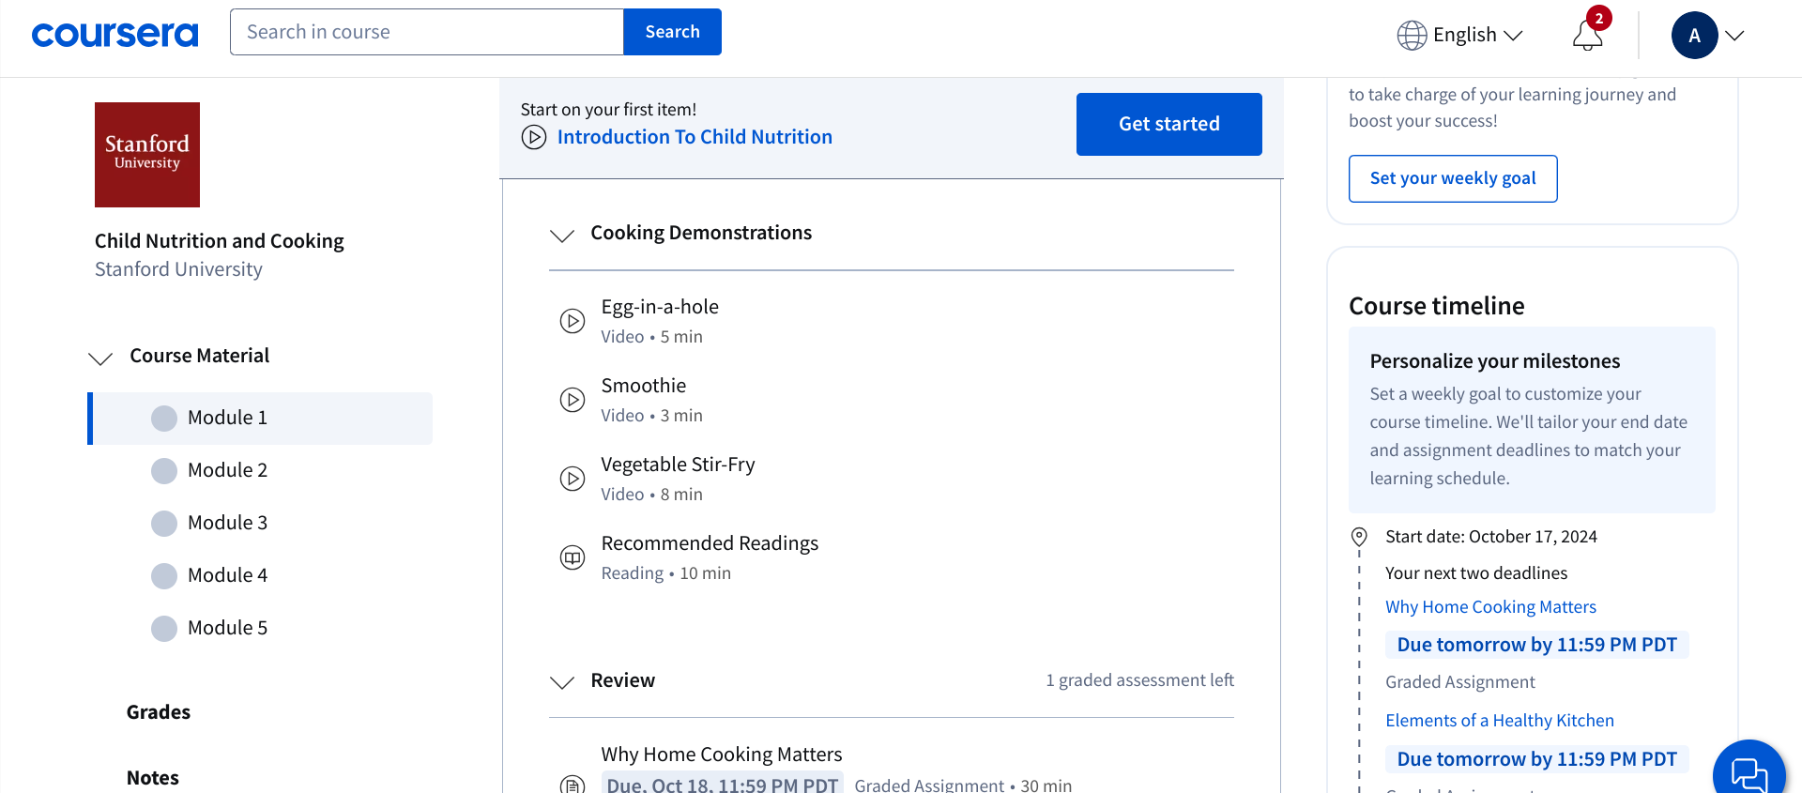Click the Vegetable Stir-Fry play icon
Screen dimensions: 1802x793
tap(573, 479)
